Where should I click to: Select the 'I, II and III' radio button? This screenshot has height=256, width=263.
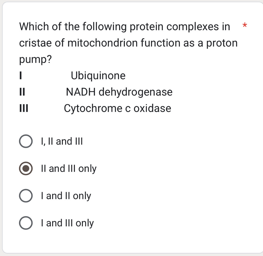point(26,141)
